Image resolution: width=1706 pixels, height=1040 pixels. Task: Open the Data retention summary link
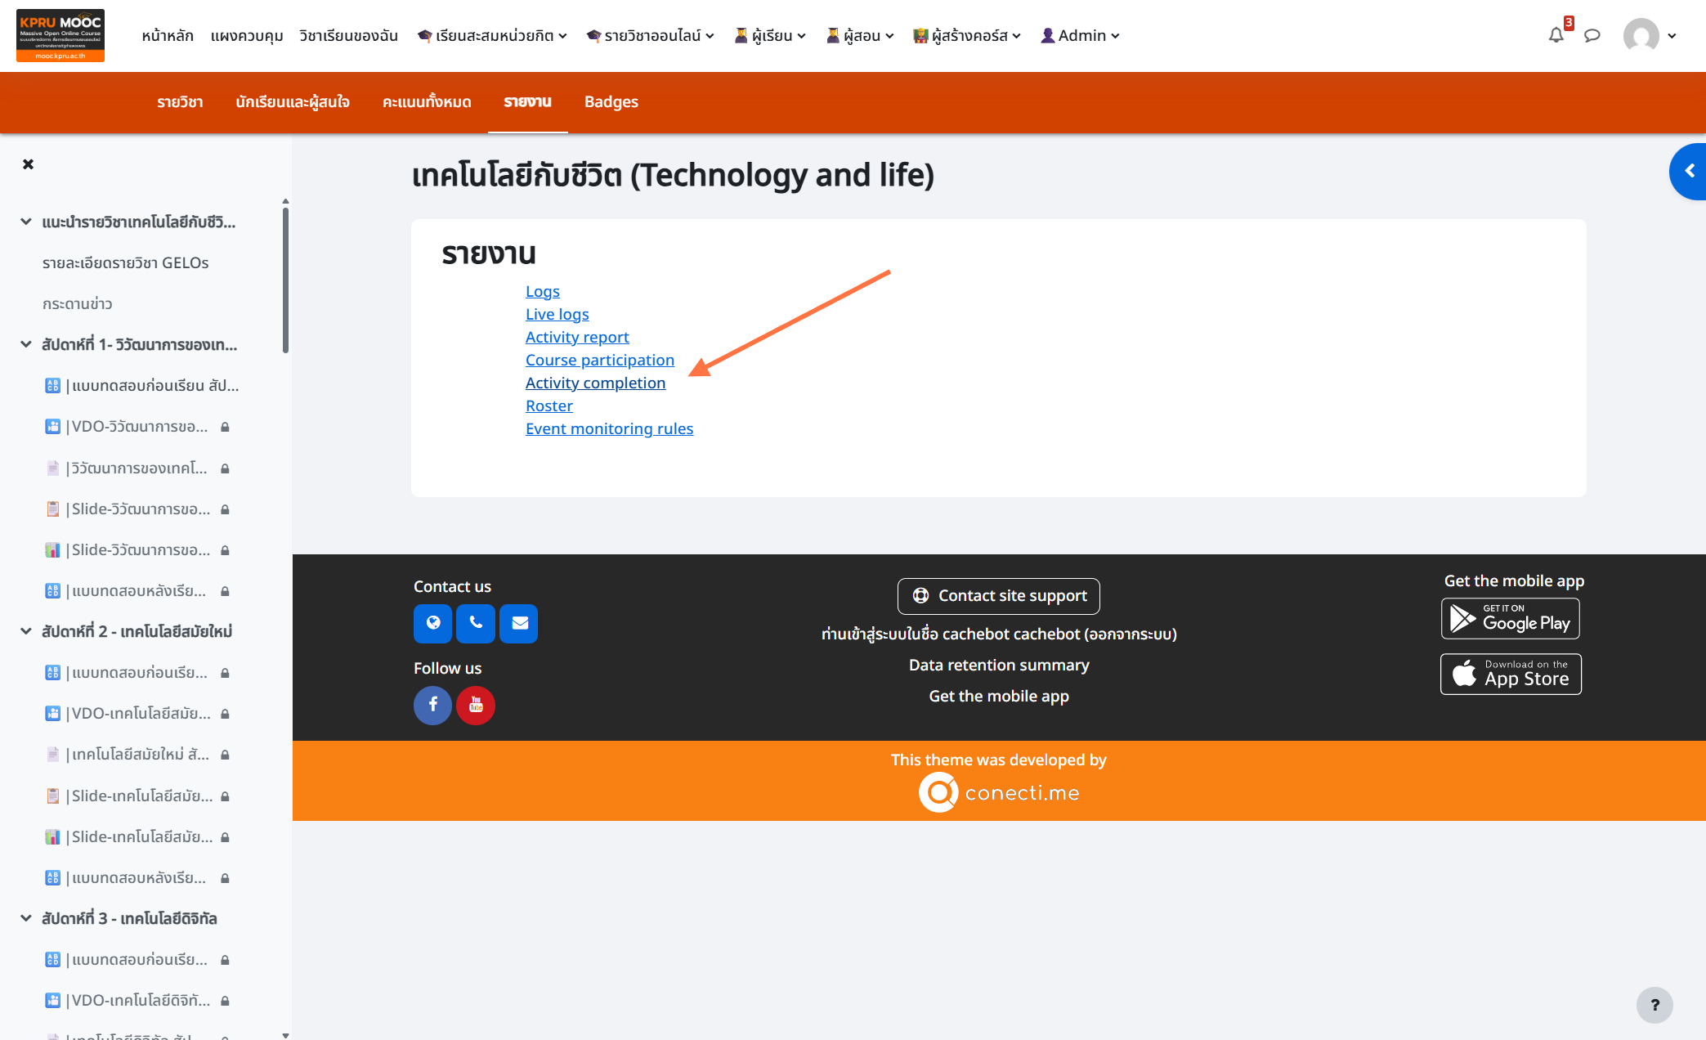(x=999, y=665)
